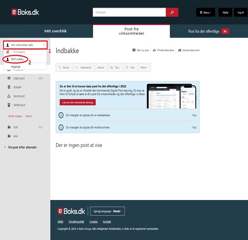Image resolution: width=248 pixels, height=240 pixels.
Task: Click Upload dokument
Action: pyautogui.click(x=189, y=50)
